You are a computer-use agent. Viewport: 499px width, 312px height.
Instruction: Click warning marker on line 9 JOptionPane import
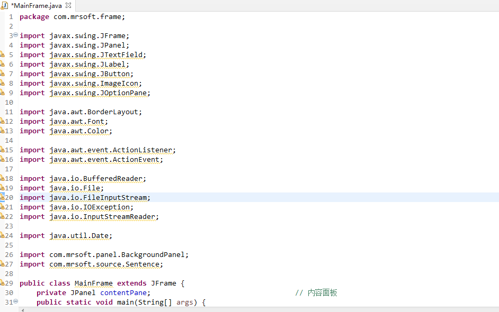tap(2, 93)
